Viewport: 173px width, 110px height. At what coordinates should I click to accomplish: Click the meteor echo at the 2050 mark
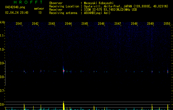point(168,72)
